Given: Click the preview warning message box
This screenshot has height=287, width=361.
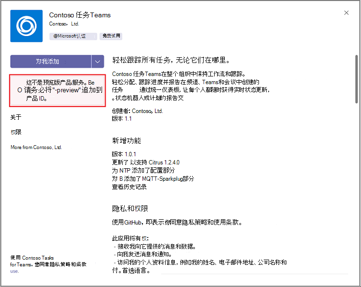Looking at the screenshot, I should (x=58, y=90).
